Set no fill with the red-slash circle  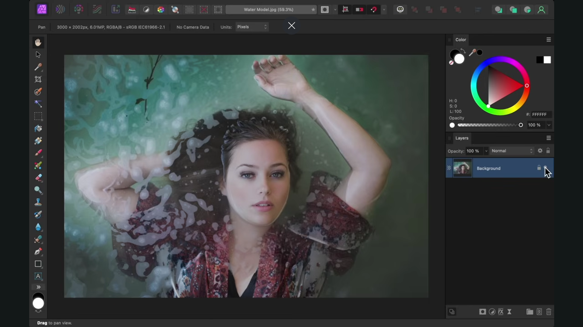(x=451, y=63)
